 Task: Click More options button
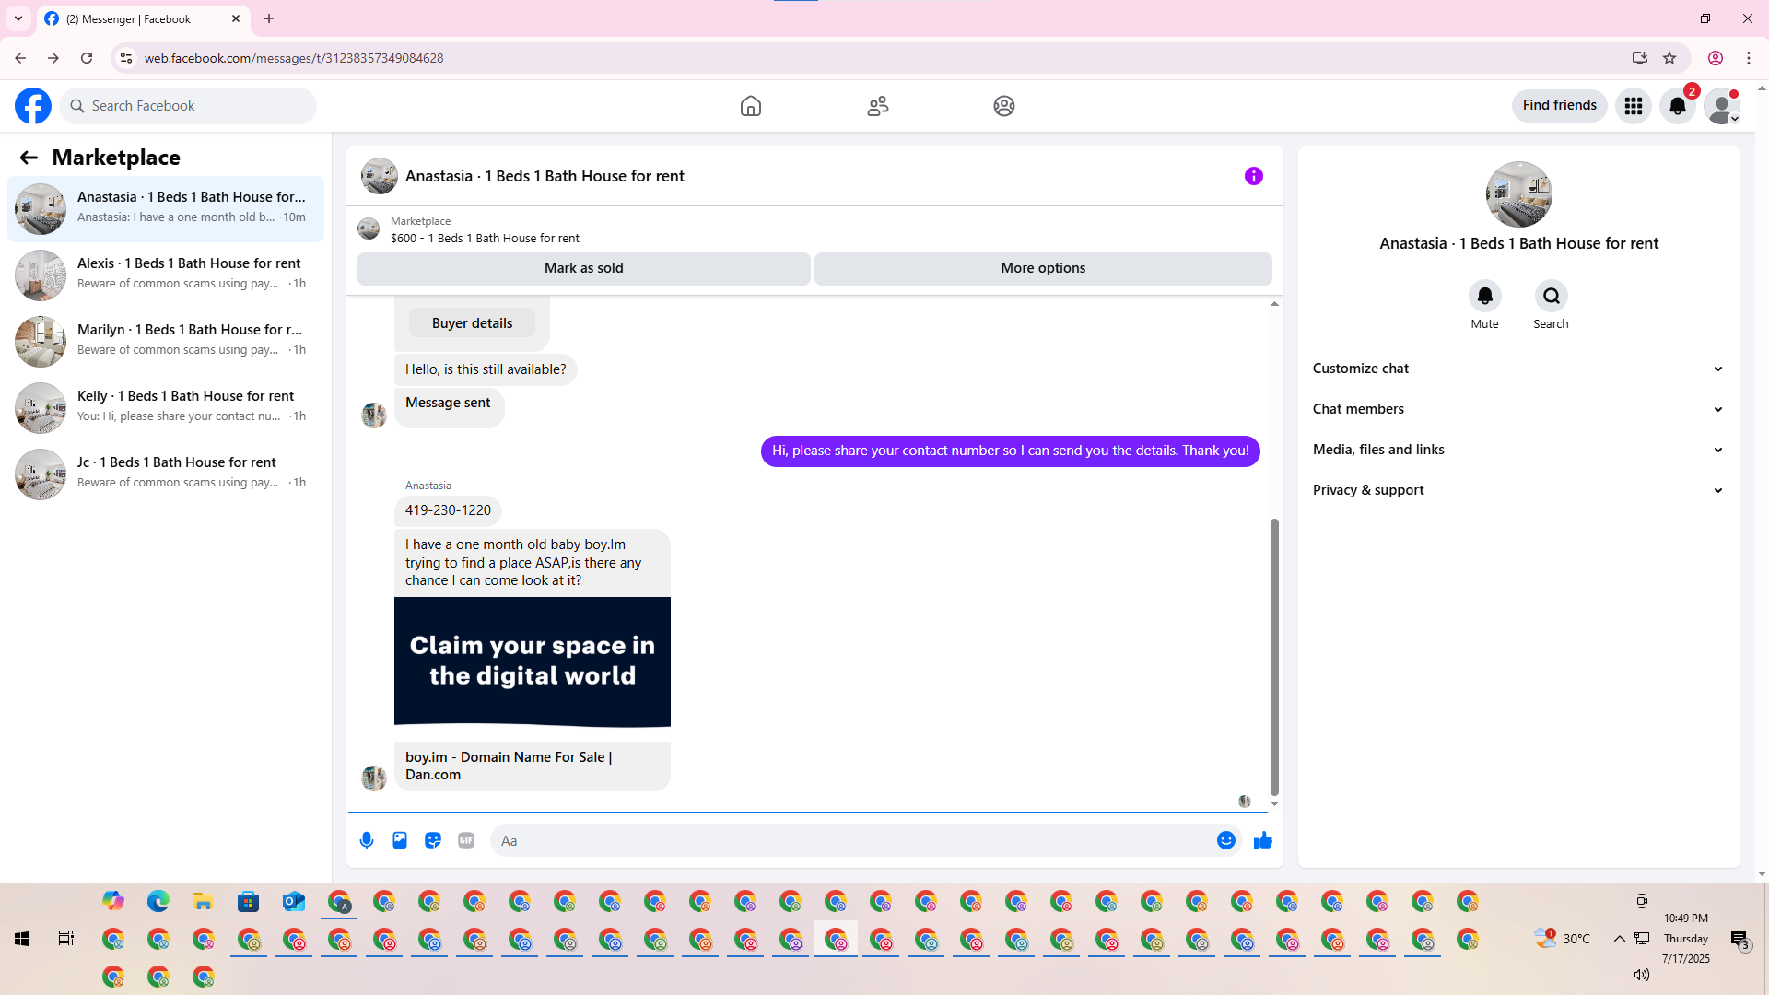(x=1043, y=268)
